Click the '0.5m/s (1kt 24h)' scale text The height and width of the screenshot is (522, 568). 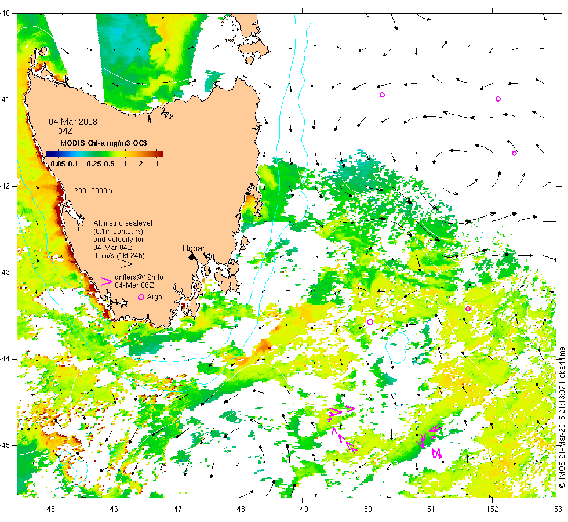(x=119, y=256)
